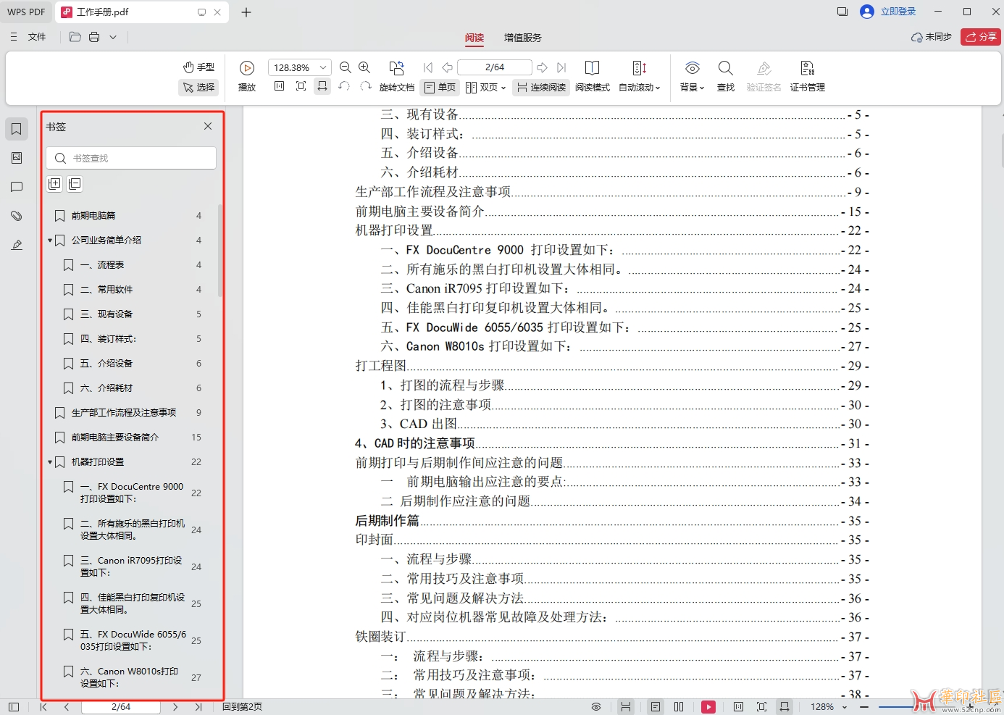Open Certificate Management (证书管理)
Viewport: 1004px width, 715px height.
pyautogui.click(x=808, y=76)
